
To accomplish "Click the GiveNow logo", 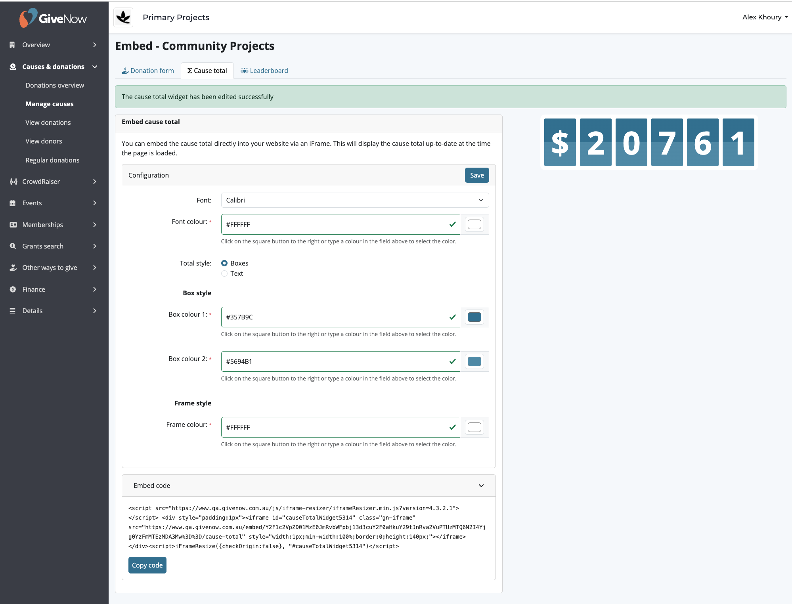I will 53,18.
